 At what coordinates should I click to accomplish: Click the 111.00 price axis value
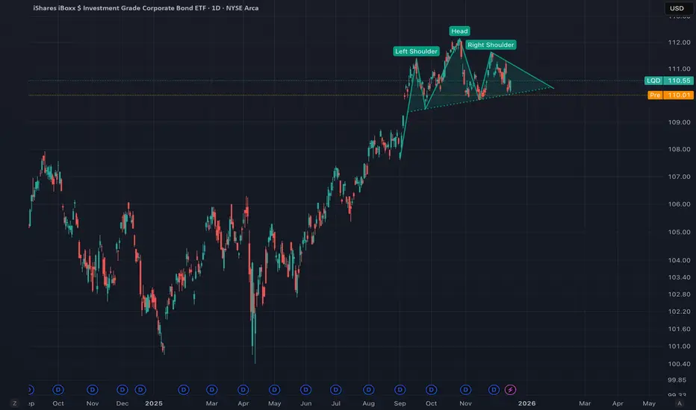point(680,69)
